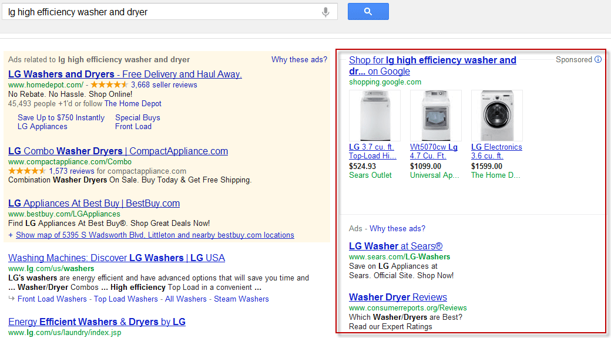
Task: Open the All Washers sitelink
Action: [186, 299]
